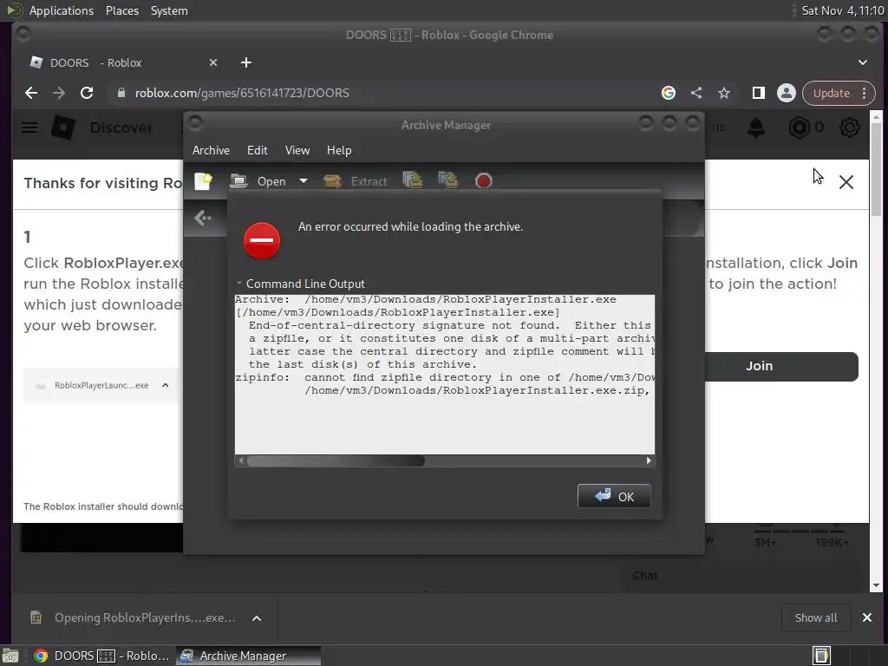Click the workspace switcher icon at bottom right

[x=821, y=656]
